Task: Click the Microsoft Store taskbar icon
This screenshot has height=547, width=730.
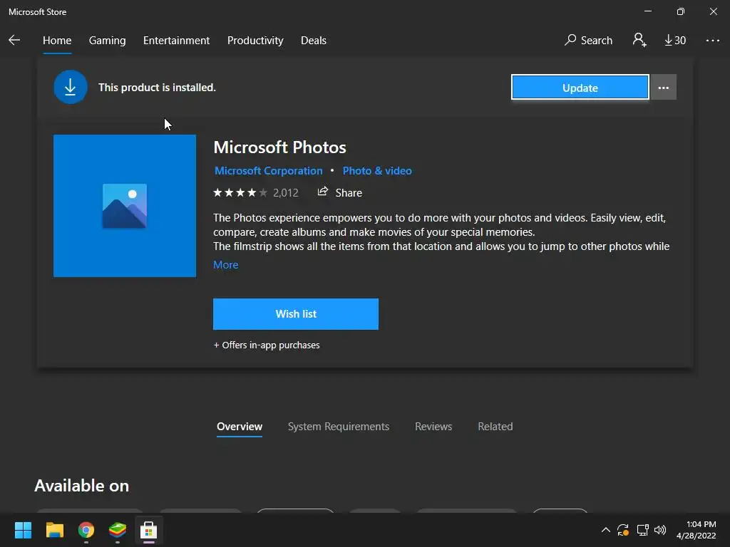Action: coord(148,530)
